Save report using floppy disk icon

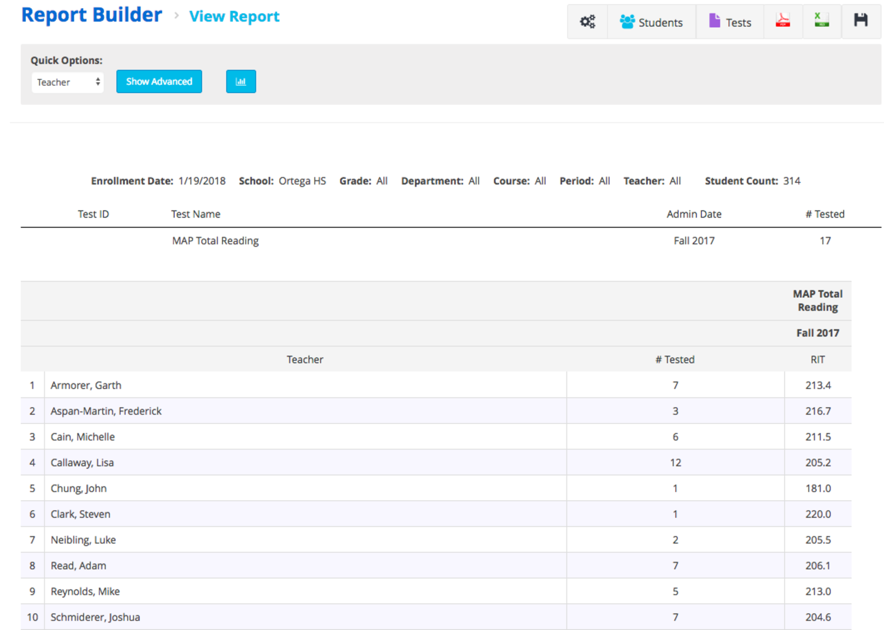point(861,21)
